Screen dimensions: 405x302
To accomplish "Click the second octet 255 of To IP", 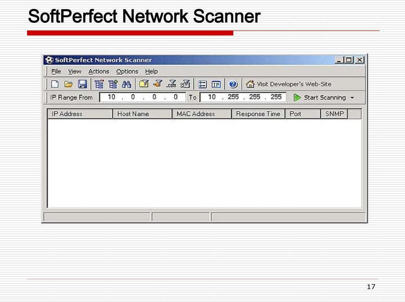I will click(233, 97).
